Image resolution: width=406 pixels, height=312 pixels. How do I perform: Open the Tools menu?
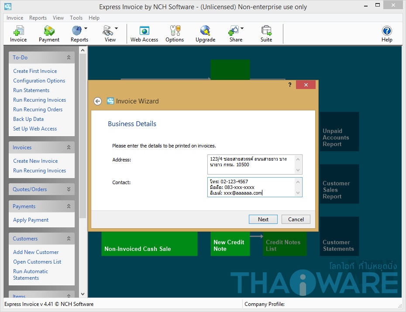[x=76, y=18]
